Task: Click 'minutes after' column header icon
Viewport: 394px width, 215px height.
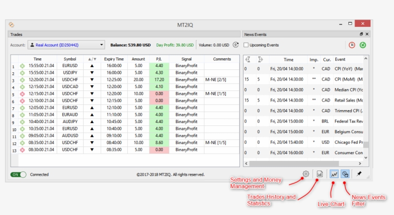Action: (x=260, y=59)
